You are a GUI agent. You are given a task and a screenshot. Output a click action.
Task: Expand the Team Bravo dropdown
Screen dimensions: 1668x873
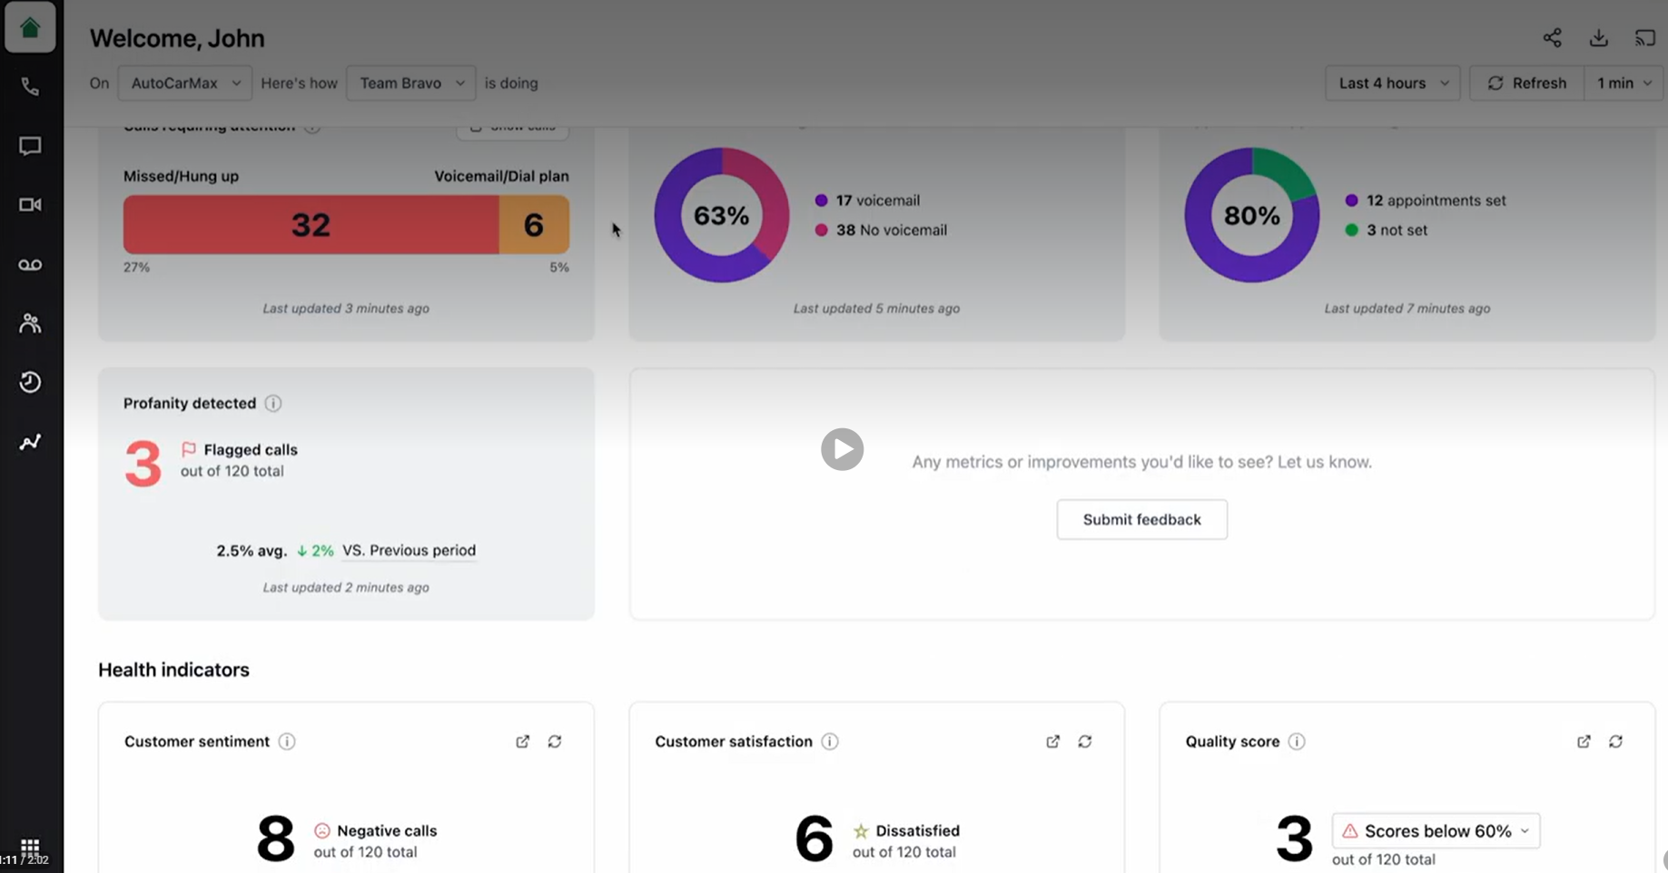[410, 83]
